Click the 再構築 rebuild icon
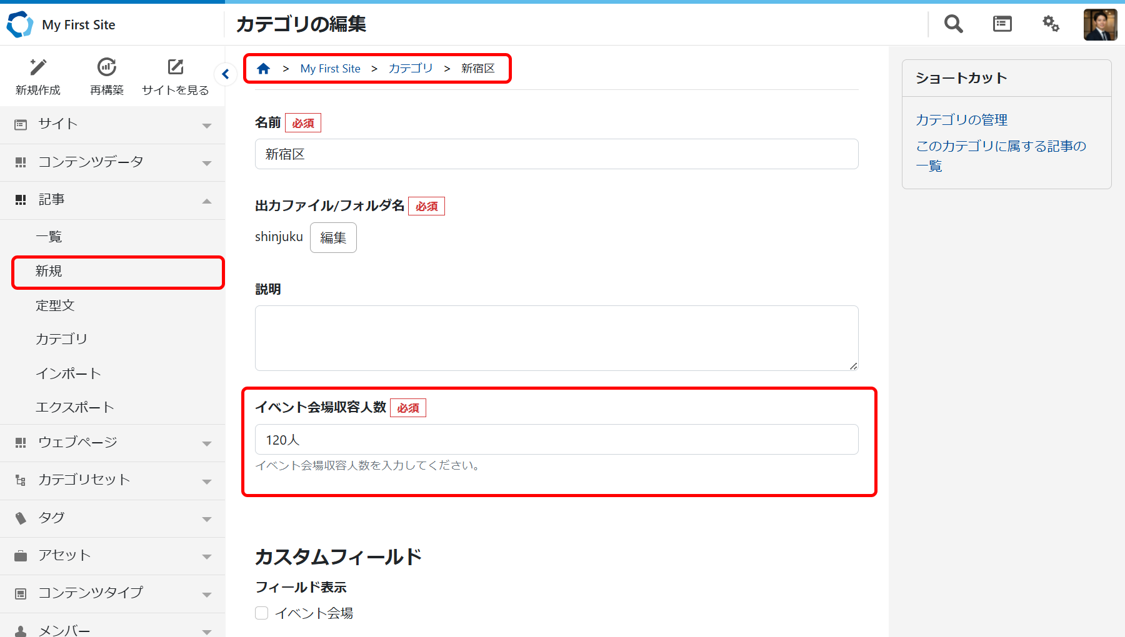1125x637 pixels. (x=107, y=67)
